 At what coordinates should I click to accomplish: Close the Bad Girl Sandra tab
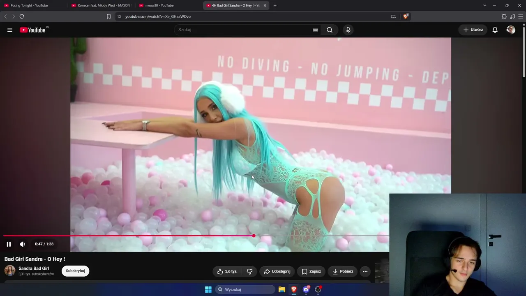tap(265, 5)
